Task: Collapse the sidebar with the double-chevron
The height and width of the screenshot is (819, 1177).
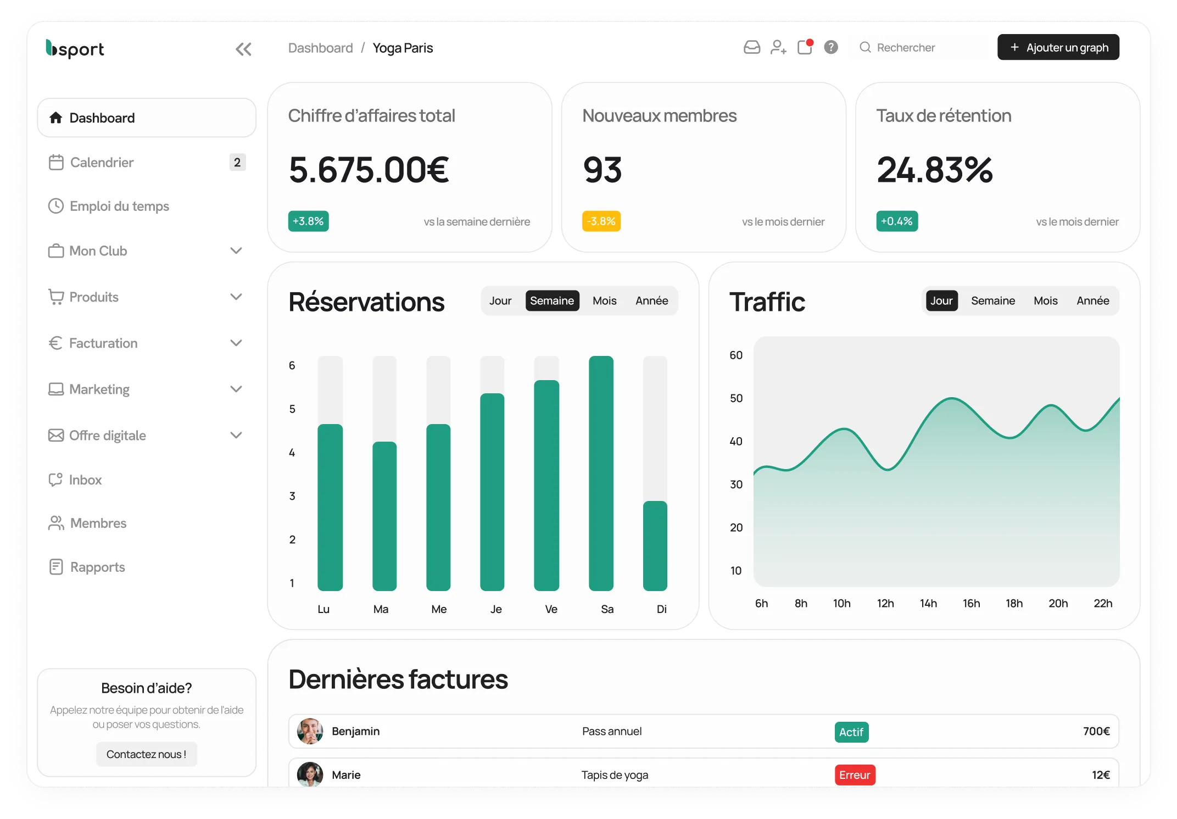Action: pyautogui.click(x=243, y=49)
